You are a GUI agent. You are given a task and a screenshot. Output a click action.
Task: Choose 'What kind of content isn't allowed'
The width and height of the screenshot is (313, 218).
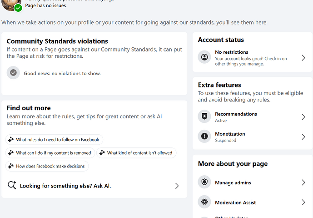click(137, 153)
